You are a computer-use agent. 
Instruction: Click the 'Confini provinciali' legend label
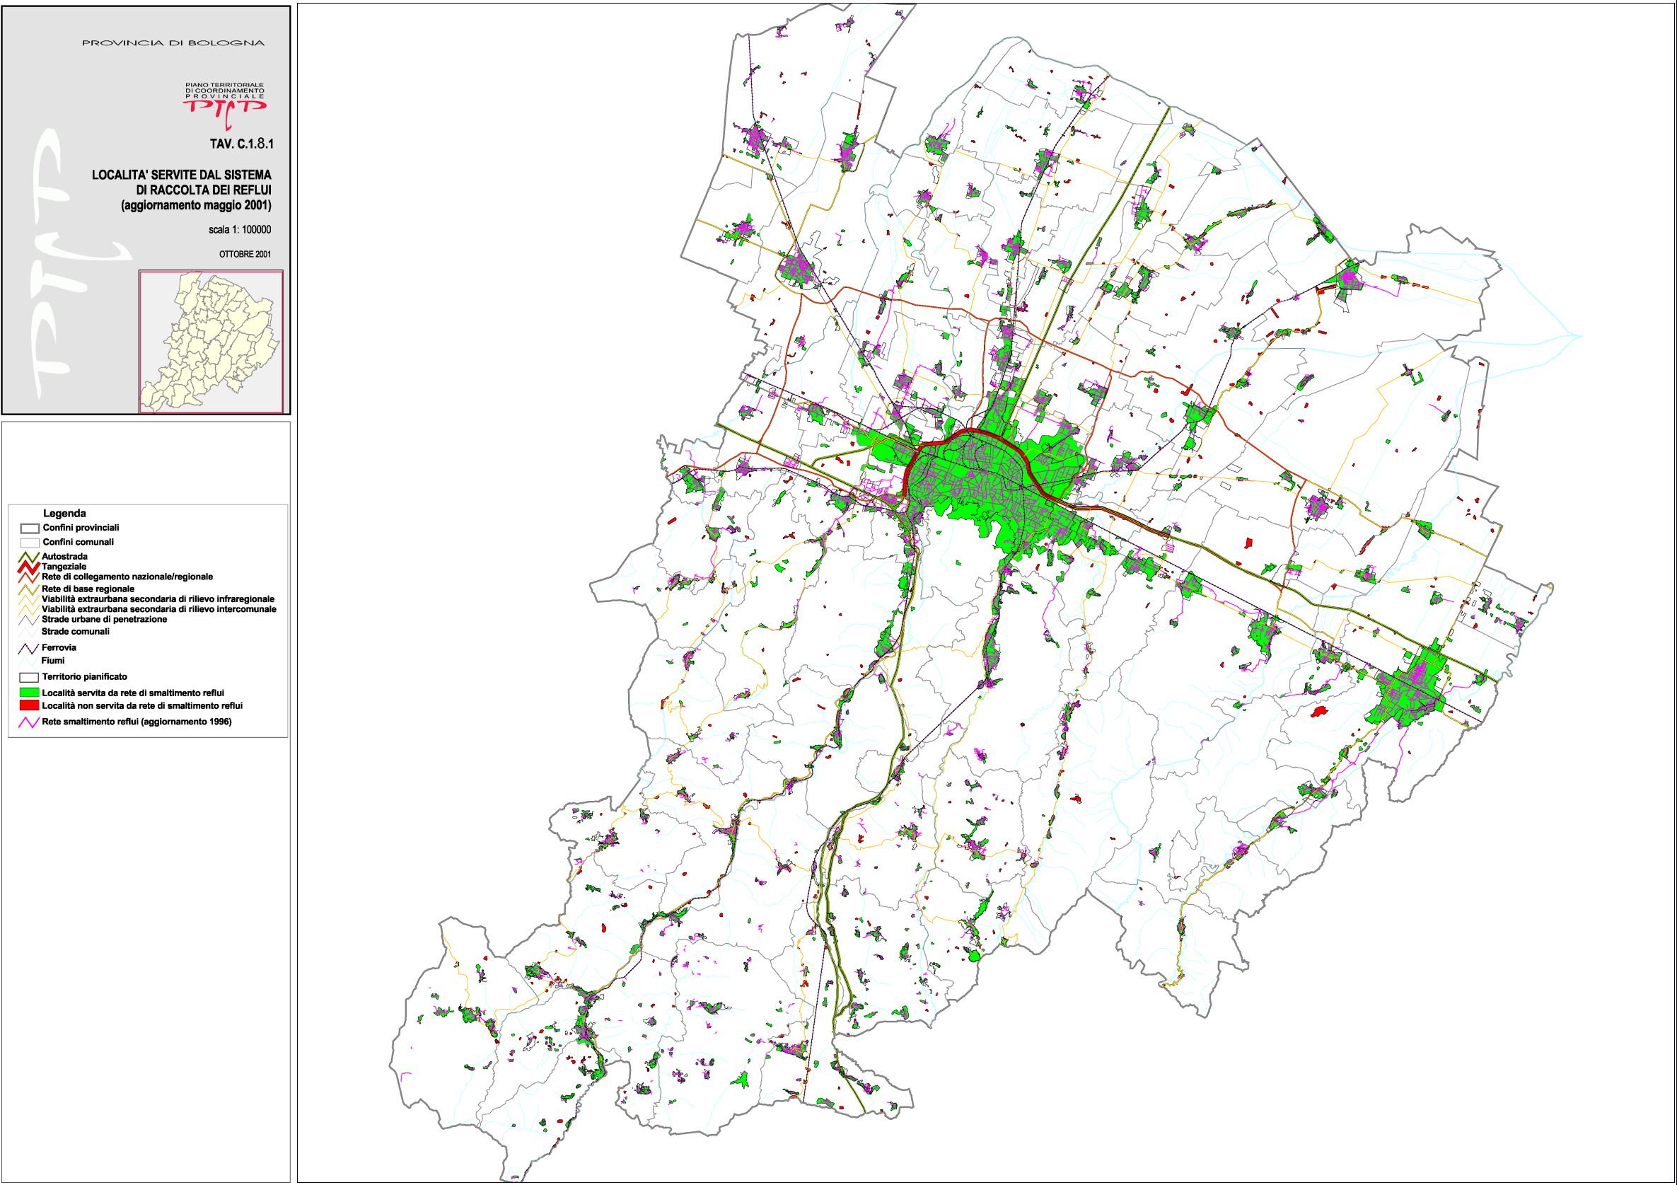[81, 528]
